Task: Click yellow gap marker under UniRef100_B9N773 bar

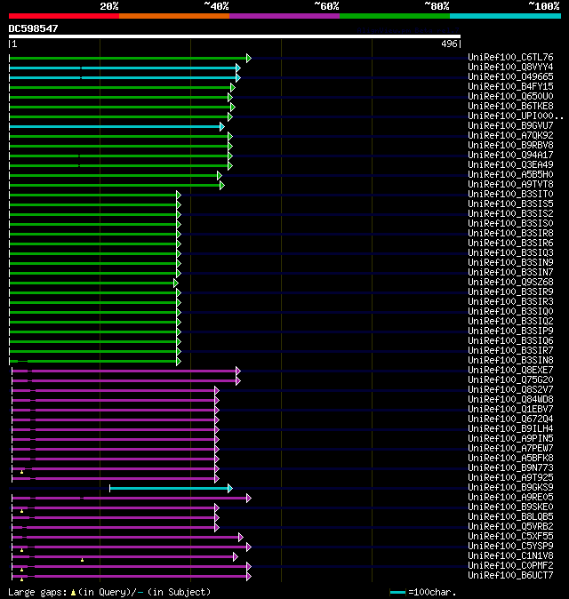Action: [x=21, y=472]
